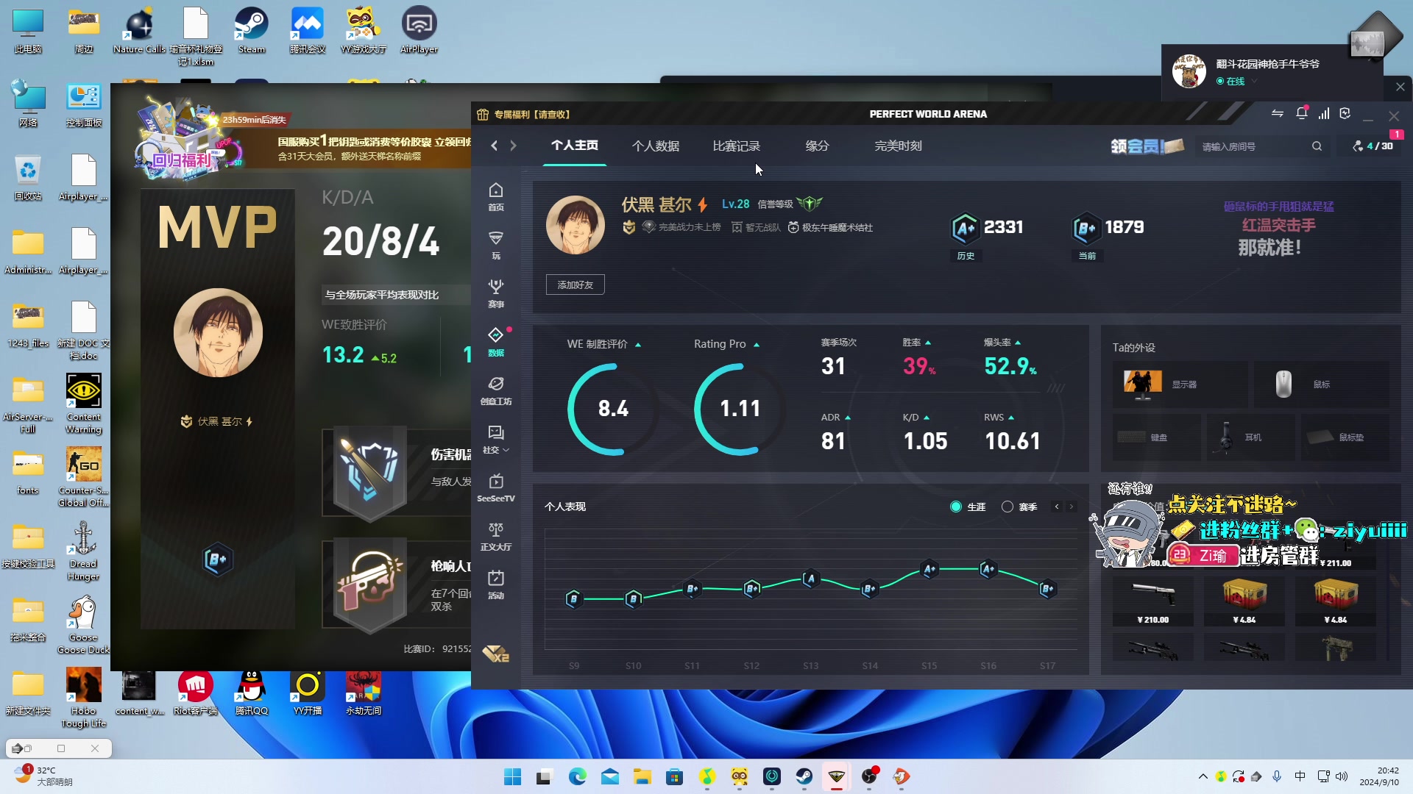Screen dimensions: 1413x794
Task: Click the profile avatar of 伏黑 甚尔
Action: click(576, 225)
